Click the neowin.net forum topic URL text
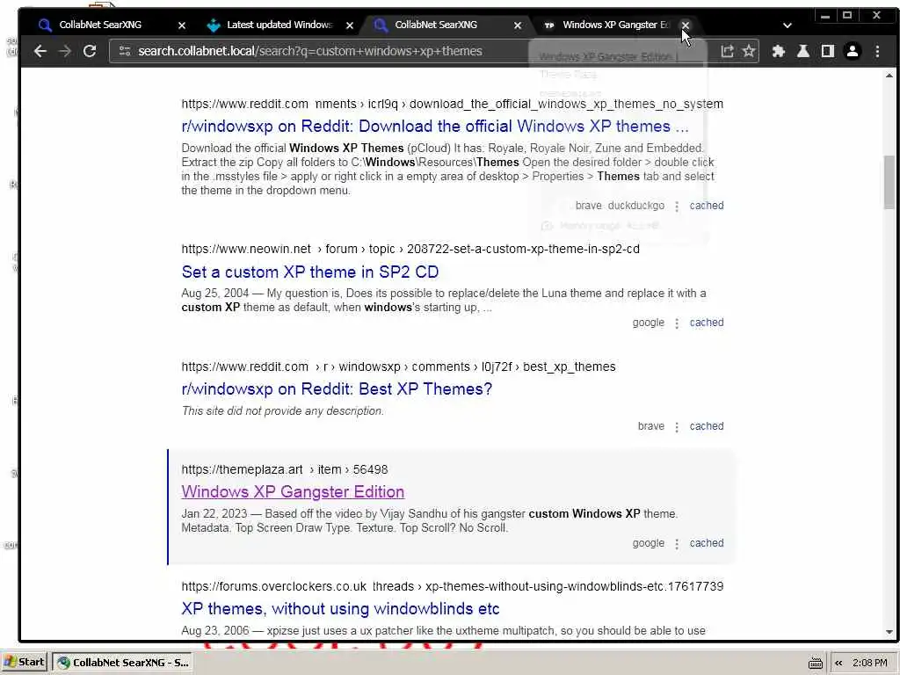 tap(410, 249)
